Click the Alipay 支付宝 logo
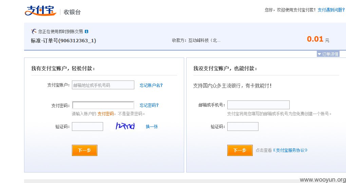The image size is (346, 183). [41, 10]
